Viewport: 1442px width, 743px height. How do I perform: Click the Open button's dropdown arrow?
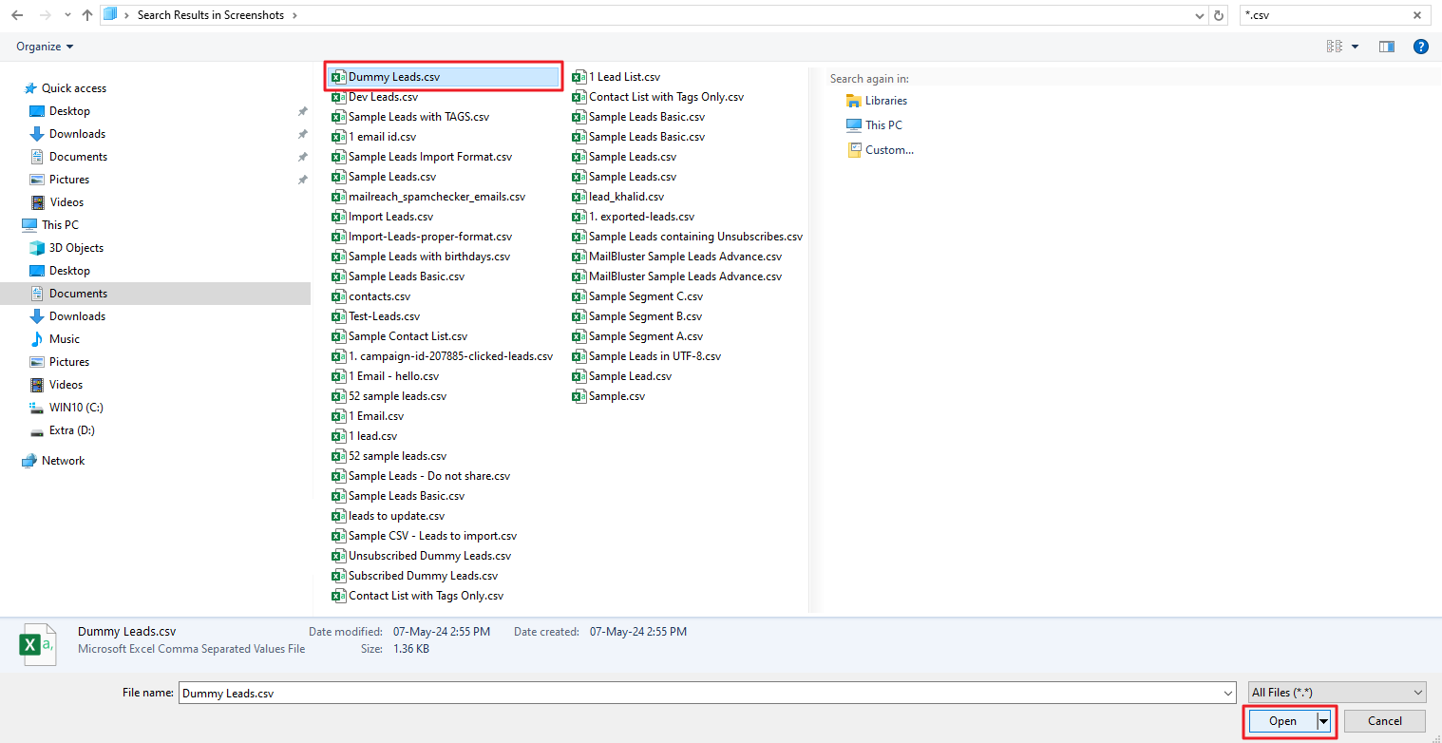(x=1323, y=721)
